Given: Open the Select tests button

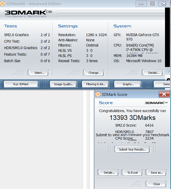Looking at the screenshot, I should tap(39, 73).
